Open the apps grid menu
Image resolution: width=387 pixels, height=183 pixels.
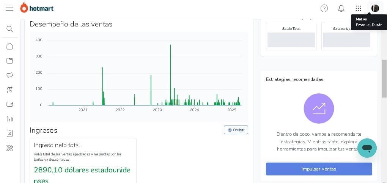click(x=358, y=8)
